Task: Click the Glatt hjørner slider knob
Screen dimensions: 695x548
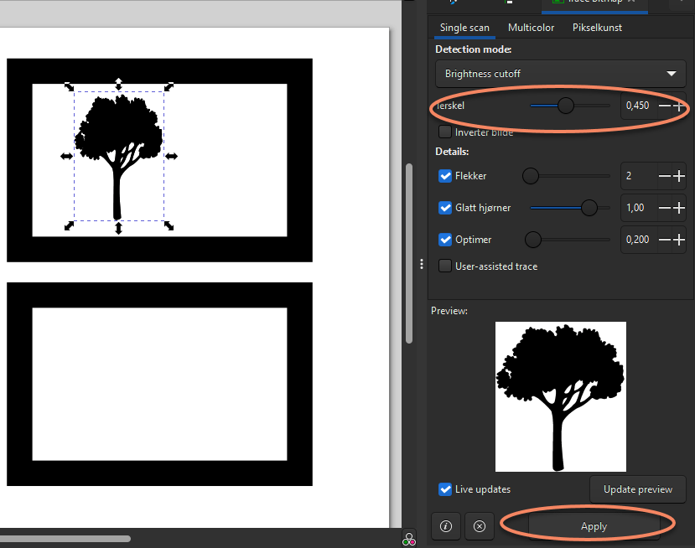Action: (589, 208)
